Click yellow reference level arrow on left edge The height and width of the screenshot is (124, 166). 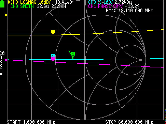(x=6, y=15)
